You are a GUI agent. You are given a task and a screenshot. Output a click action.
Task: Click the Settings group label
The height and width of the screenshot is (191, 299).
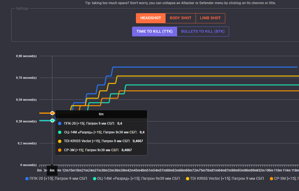[22, 9]
